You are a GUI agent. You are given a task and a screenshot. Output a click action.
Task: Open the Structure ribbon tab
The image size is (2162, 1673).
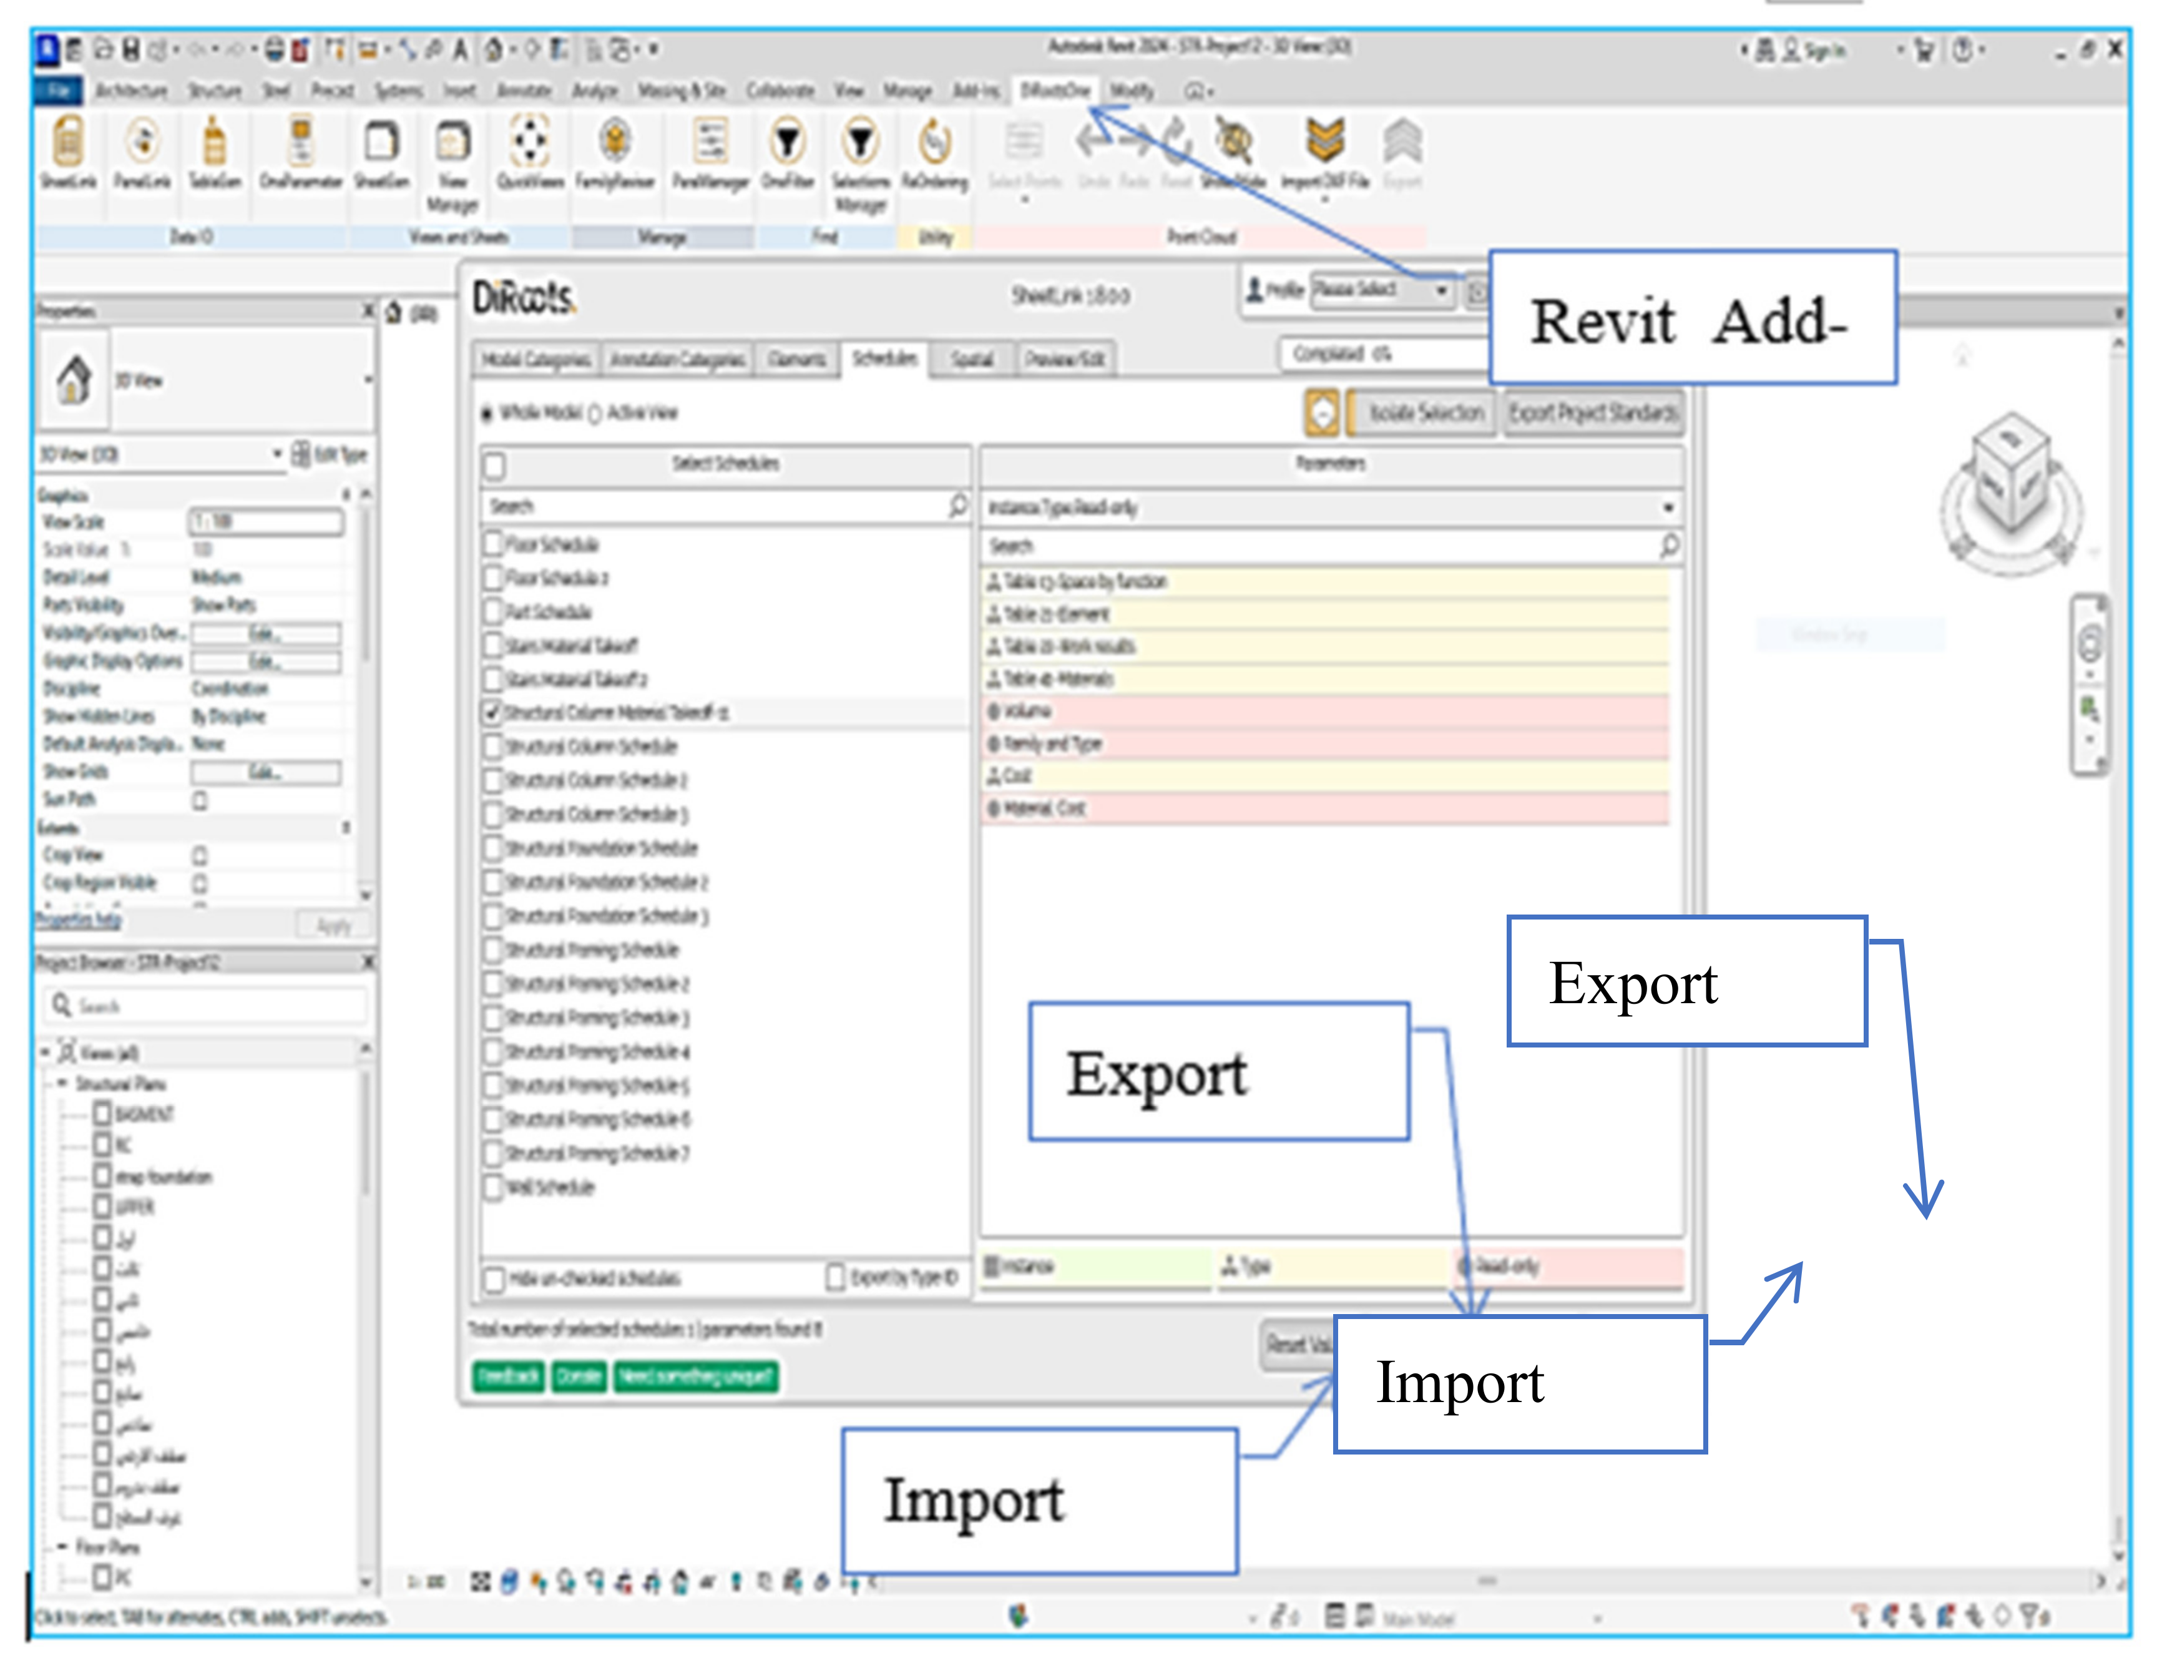215,91
